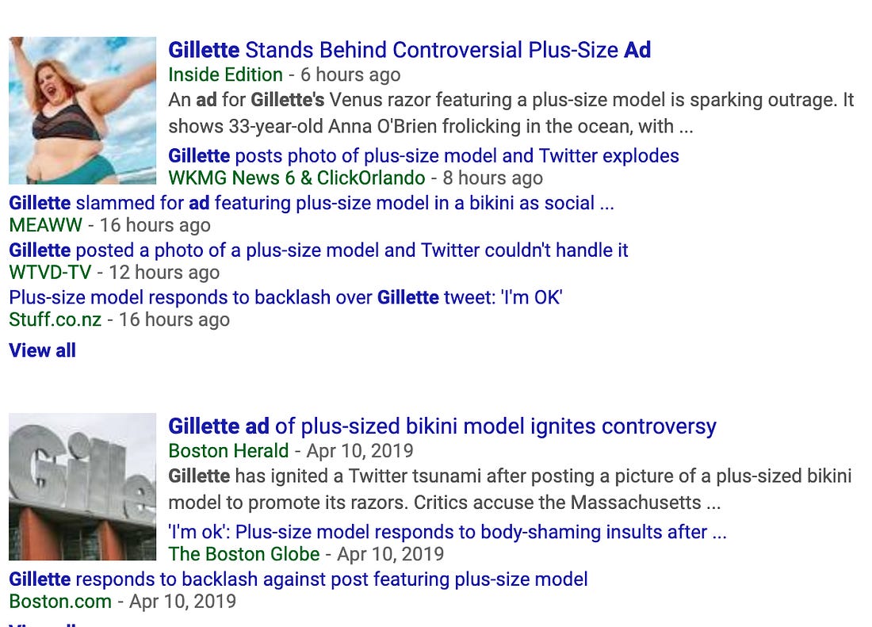Screen dimensions: 872x627
Task: Open 'Gillette Stands Behind Controversial Plus-Size Ad' headline
Action: coord(409,50)
